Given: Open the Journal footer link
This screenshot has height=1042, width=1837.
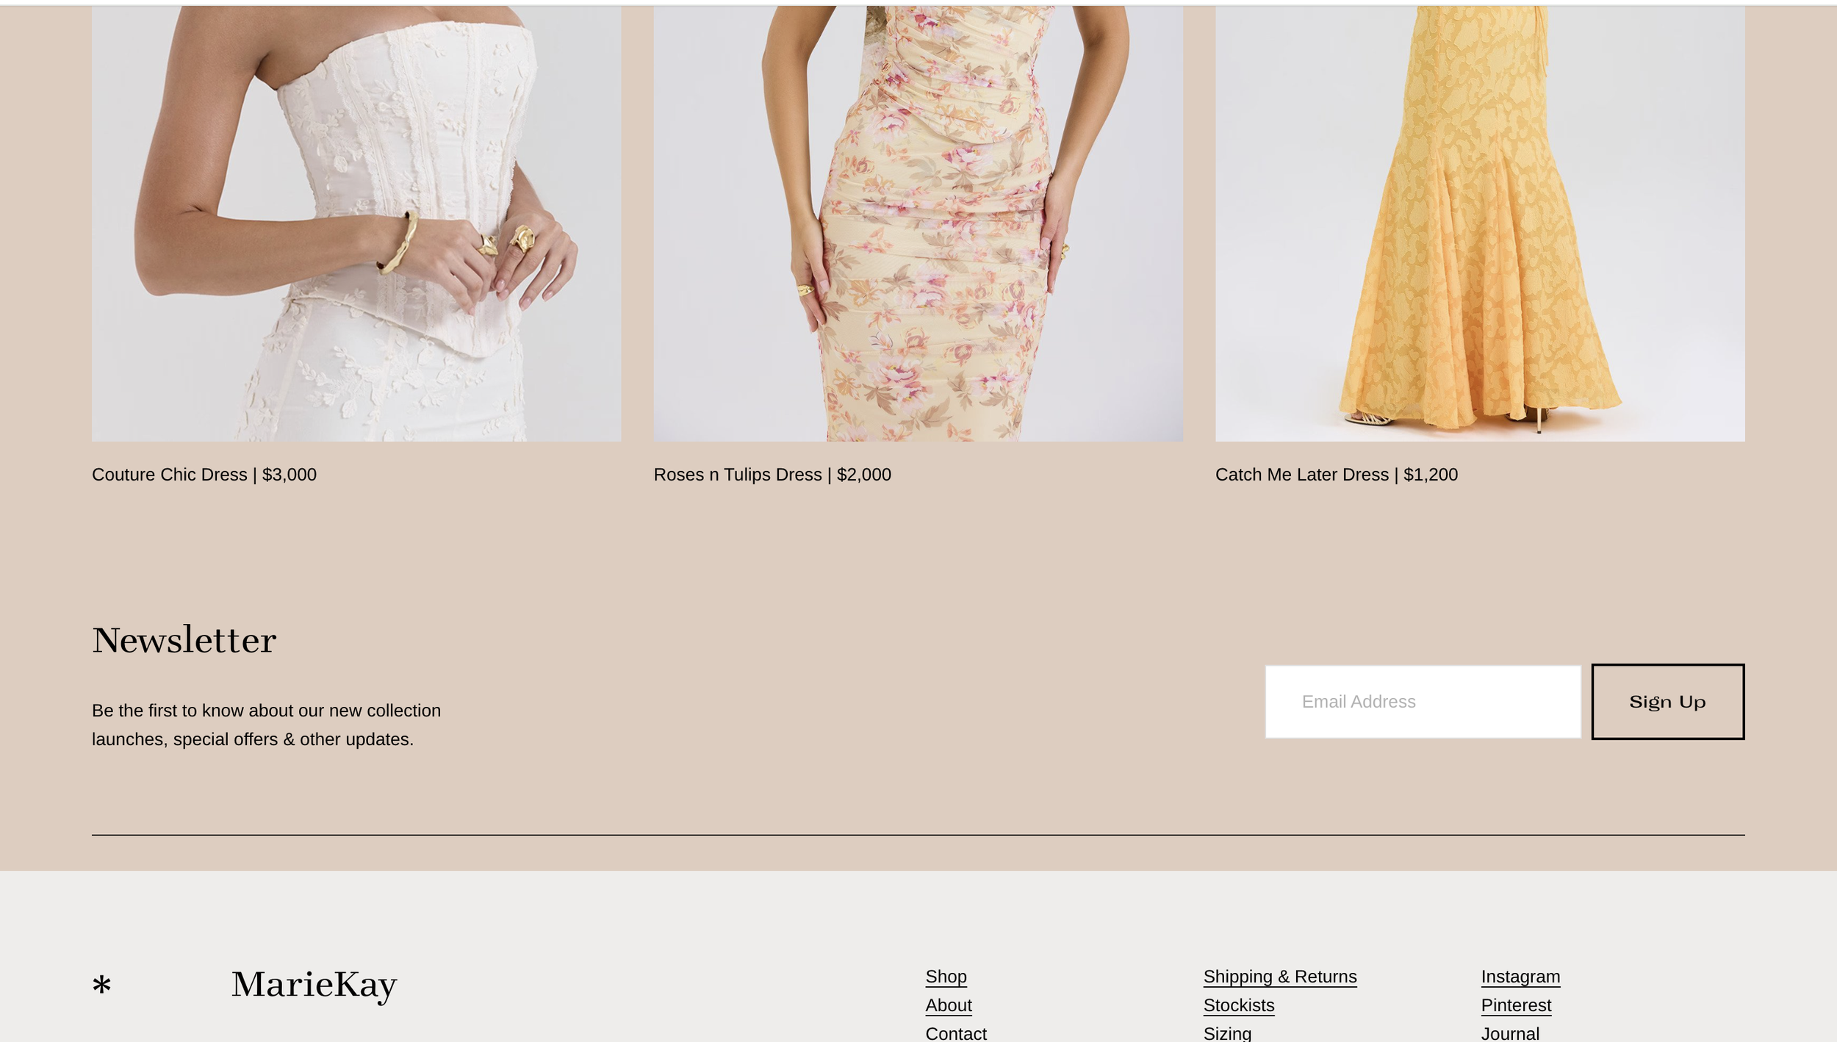Looking at the screenshot, I should [1509, 1033].
